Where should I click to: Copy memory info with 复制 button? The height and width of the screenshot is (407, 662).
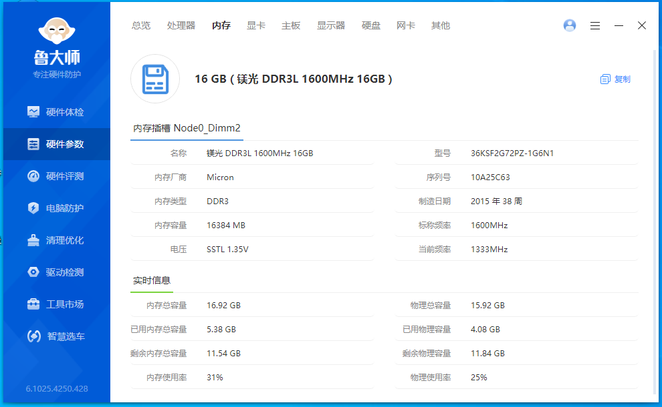click(615, 79)
